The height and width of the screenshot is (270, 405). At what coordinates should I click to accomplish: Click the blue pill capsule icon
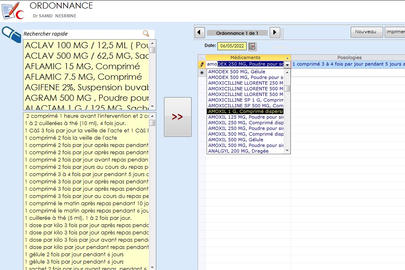coord(11,35)
